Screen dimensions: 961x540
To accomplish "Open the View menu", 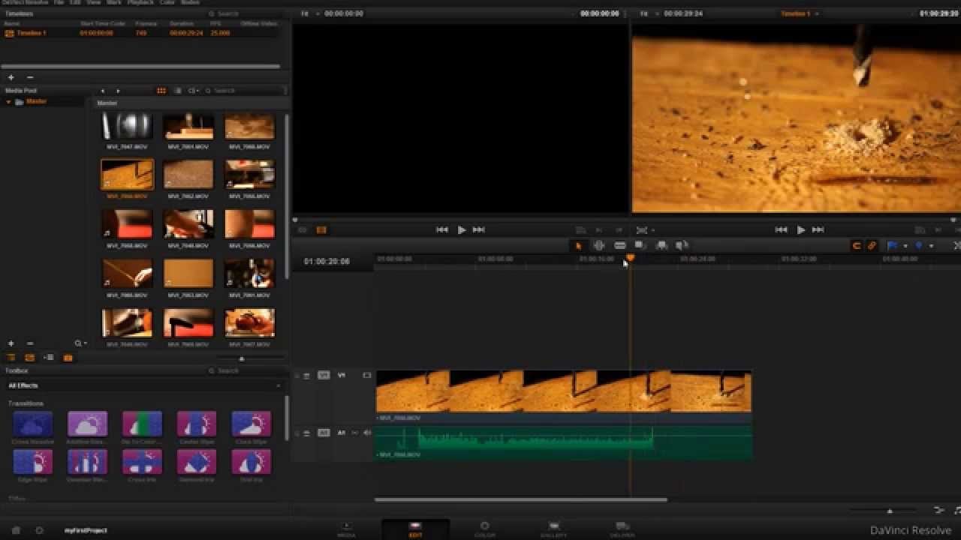I will [x=94, y=2].
